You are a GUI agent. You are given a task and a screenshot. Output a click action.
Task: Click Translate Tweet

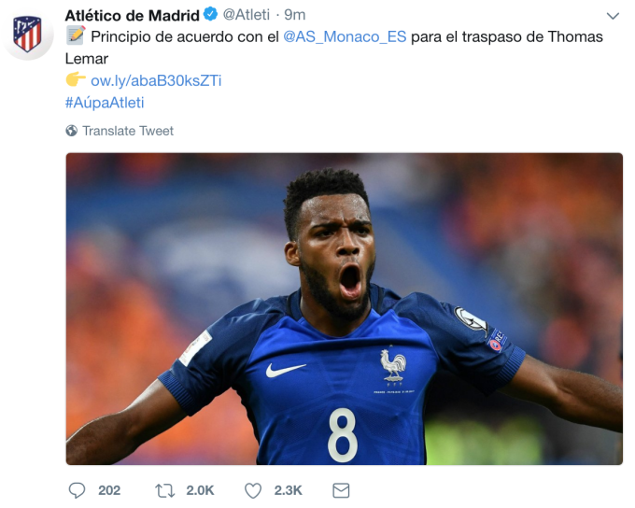coord(128,131)
